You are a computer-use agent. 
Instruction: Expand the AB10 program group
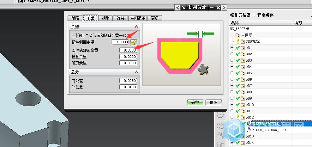tap(232, 105)
